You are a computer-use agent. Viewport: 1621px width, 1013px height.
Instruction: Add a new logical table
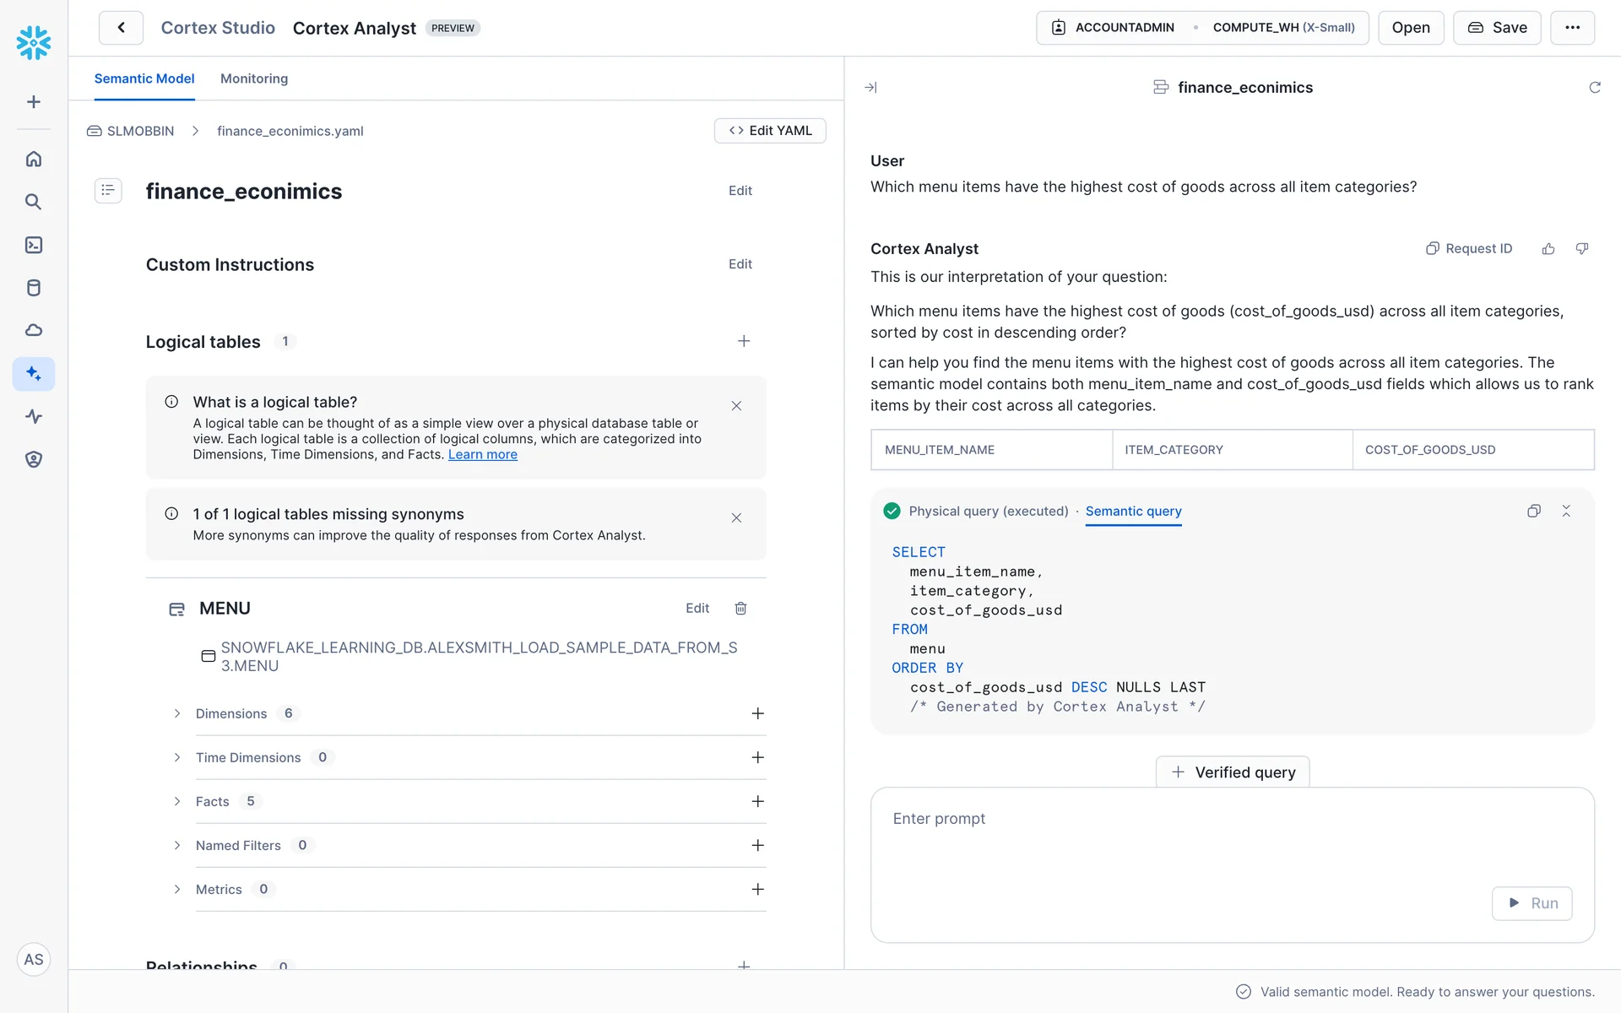[x=744, y=342]
